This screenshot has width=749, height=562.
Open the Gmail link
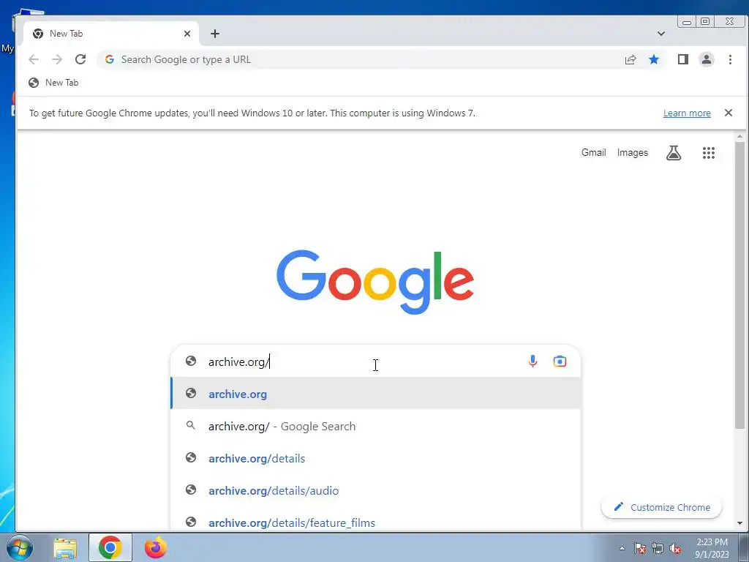click(x=593, y=152)
